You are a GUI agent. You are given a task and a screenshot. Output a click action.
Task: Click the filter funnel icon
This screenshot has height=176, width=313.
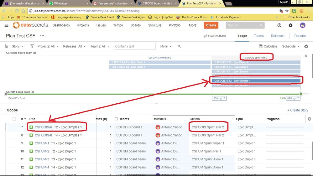[x=32, y=46]
